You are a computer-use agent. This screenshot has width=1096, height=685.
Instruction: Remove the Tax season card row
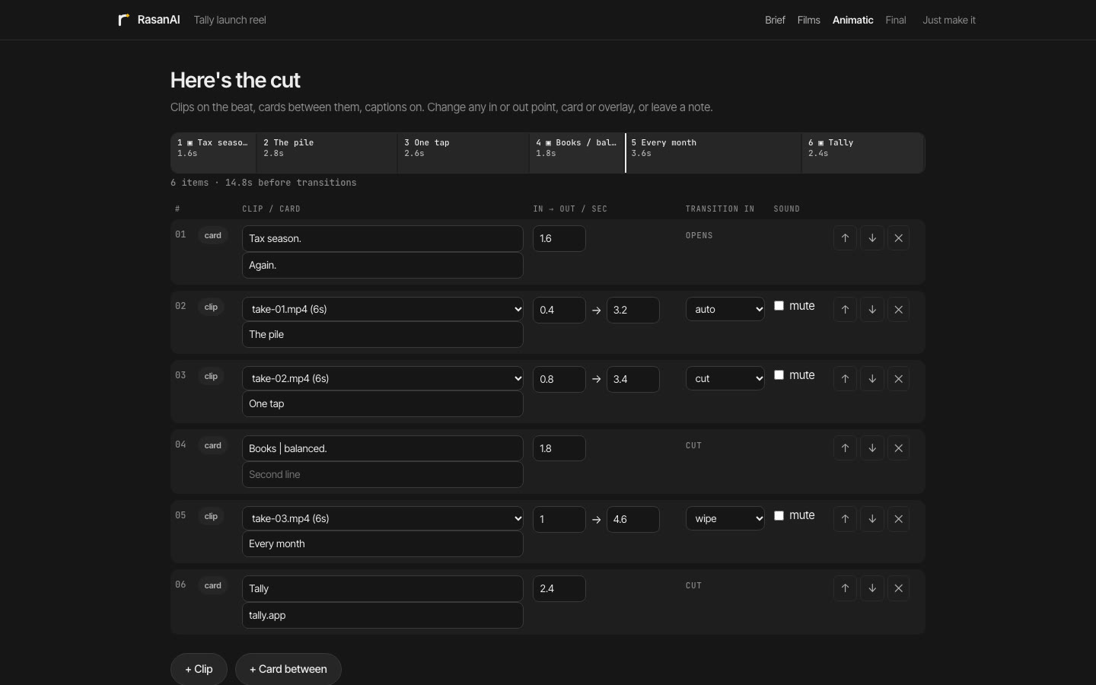(x=899, y=238)
